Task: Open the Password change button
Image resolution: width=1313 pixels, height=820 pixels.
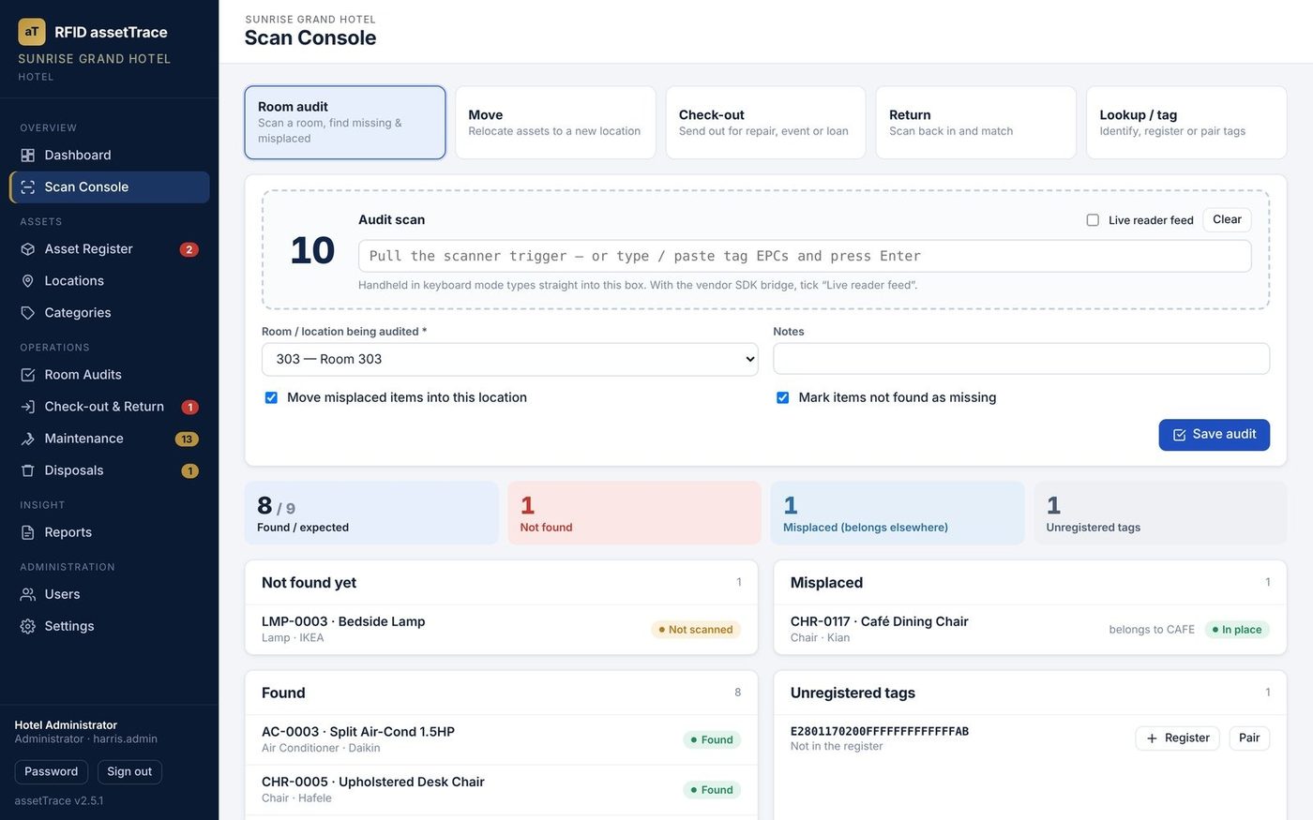Action: pyautogui.click(x=52, y=772)
